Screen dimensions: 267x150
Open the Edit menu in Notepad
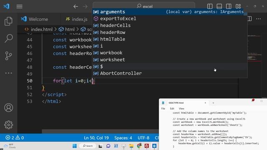172,108
